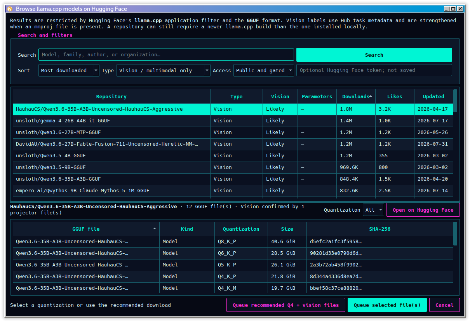Click the 26.1 GiB size cell
Image resolution: width=470 pixels, height=322 pixels.
287,265
